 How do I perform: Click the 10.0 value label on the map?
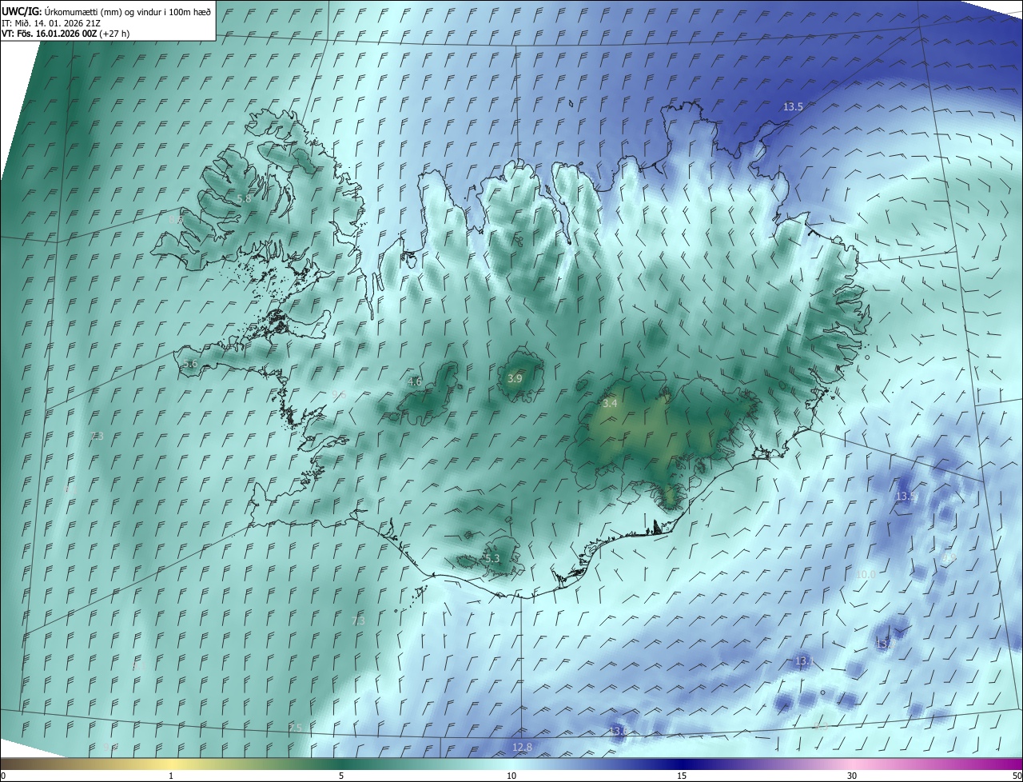866,575
